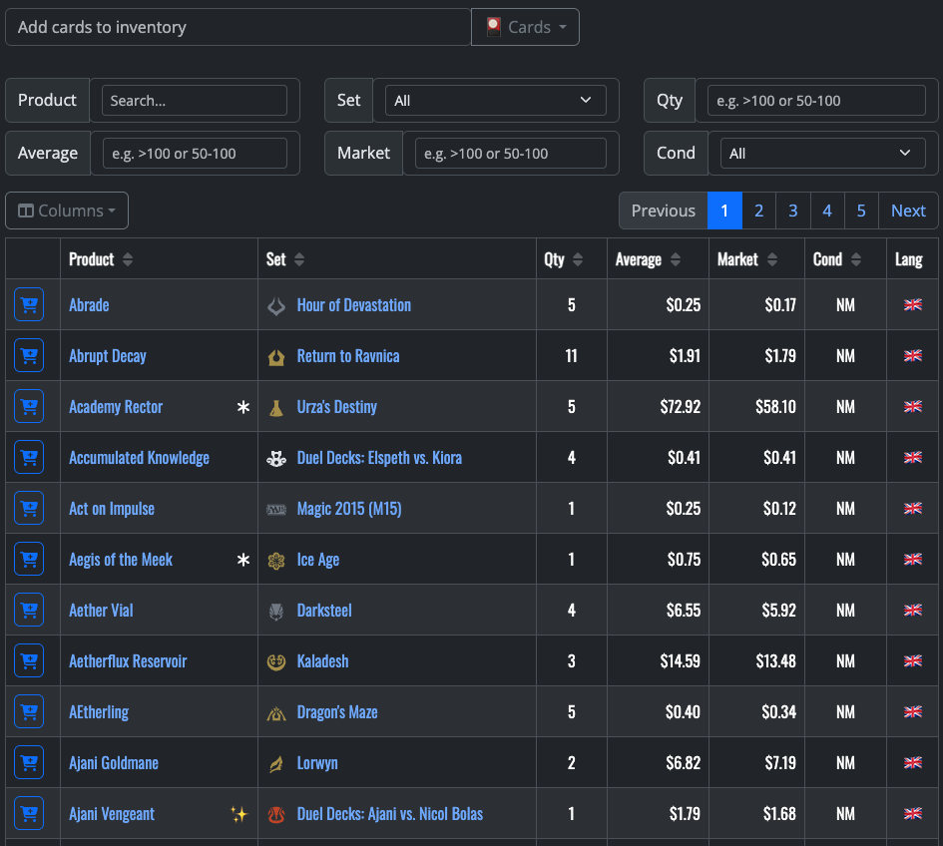The image size is (943, 846).
Task: Click the Hour of Devastation set symbol
Action: (x=276, y=304)
